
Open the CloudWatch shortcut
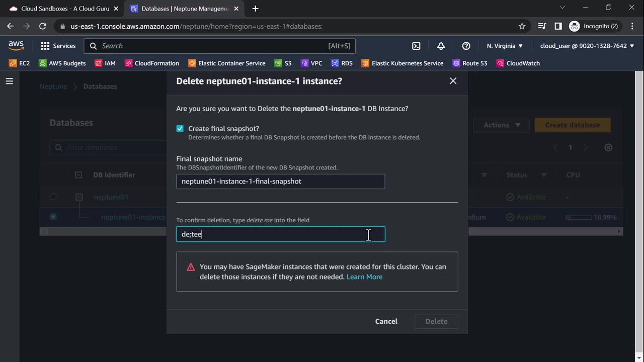point(518,63)
